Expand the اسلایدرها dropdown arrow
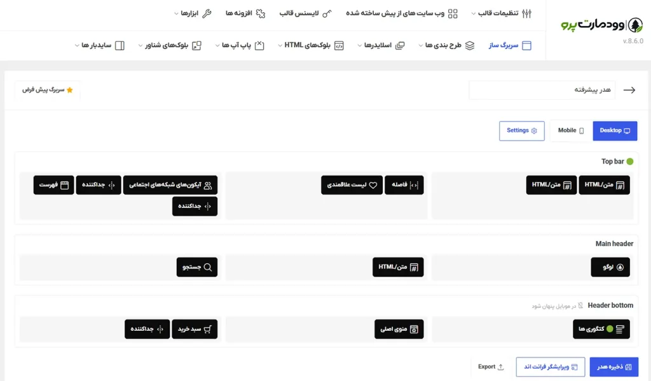Viewport: 651px width, 381px height. (360, 45)
